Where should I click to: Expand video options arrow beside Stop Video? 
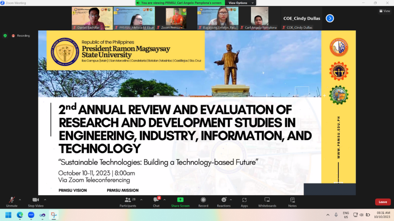click(45, 200)
